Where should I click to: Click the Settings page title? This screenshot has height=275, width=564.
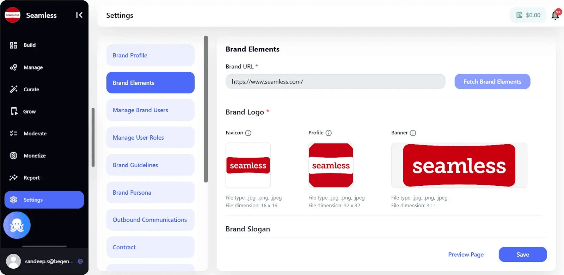(x=120, y=15)
